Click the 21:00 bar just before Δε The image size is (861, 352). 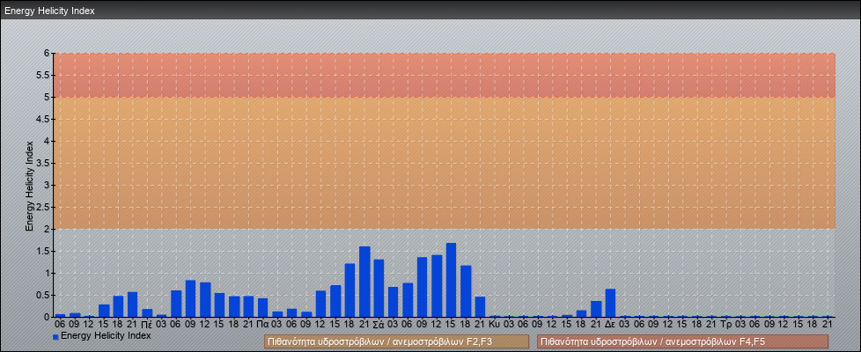click(596, 309)
